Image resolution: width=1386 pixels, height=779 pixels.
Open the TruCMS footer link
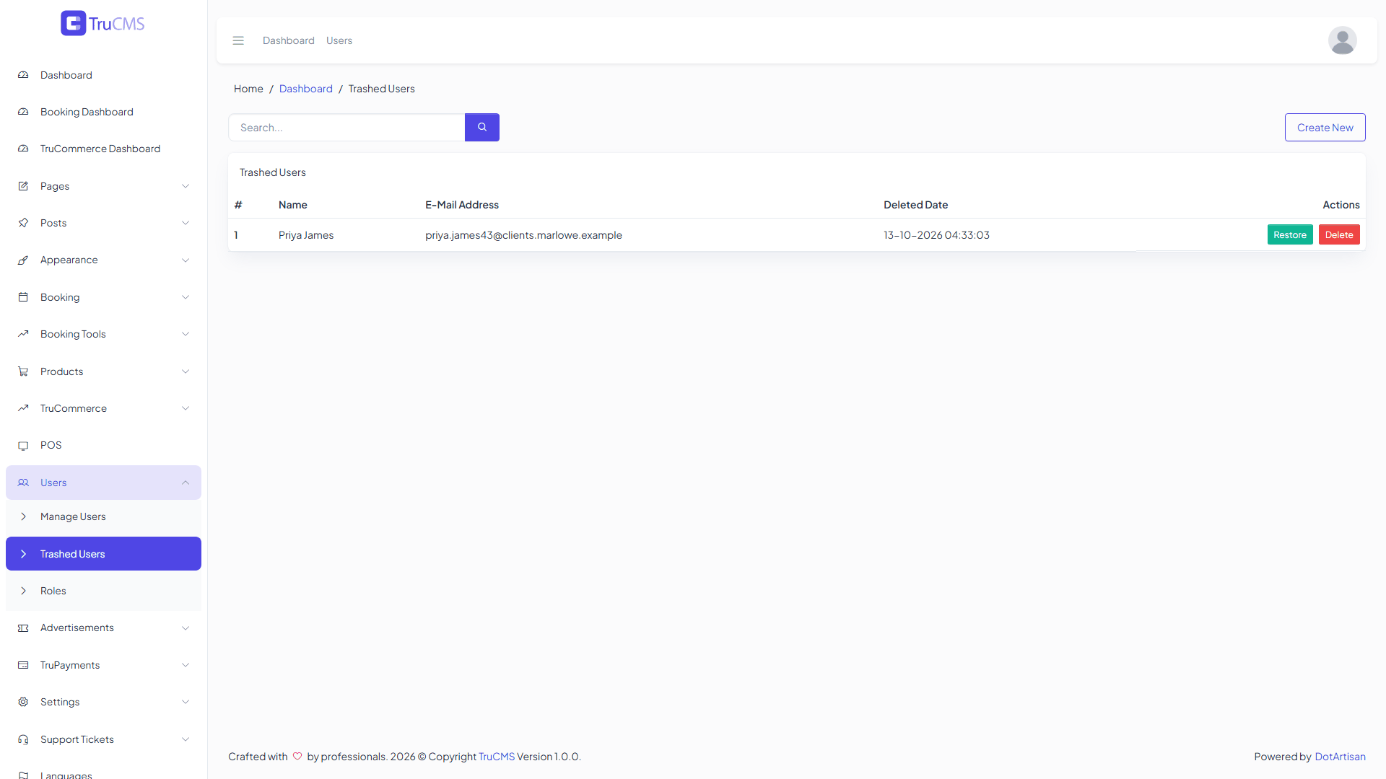497,757
